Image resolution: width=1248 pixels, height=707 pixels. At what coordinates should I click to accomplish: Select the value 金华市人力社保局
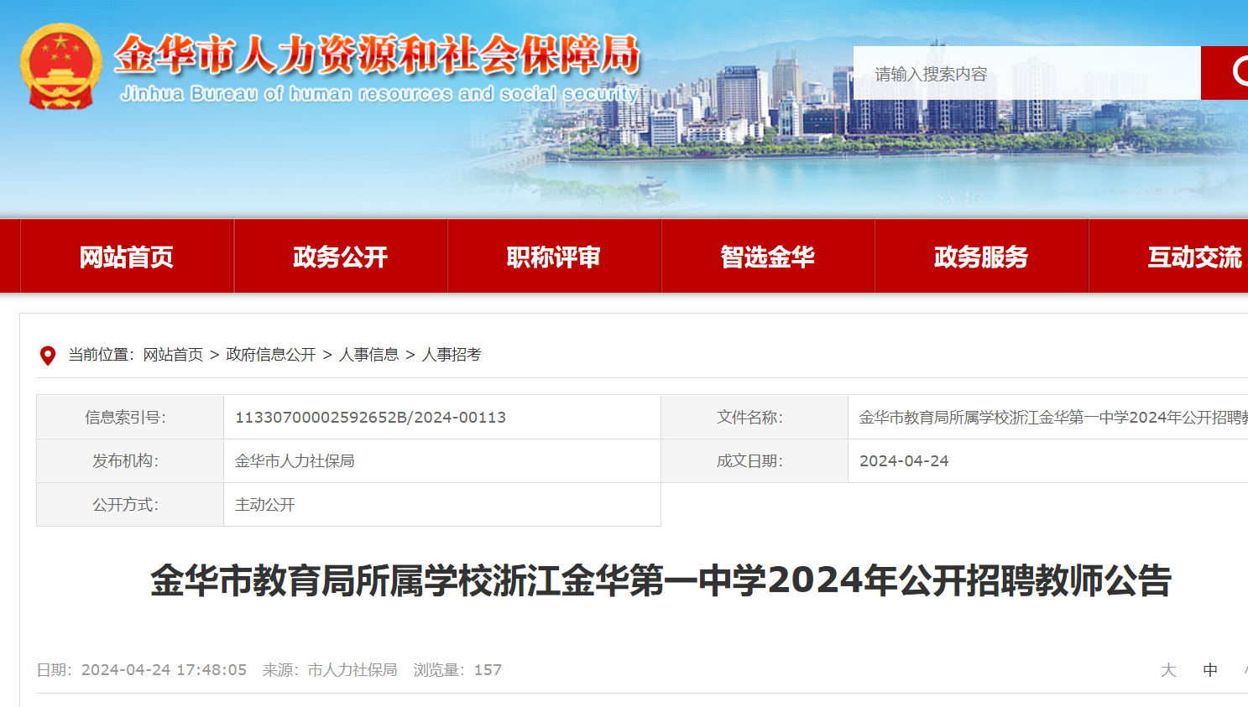point(295,461)
